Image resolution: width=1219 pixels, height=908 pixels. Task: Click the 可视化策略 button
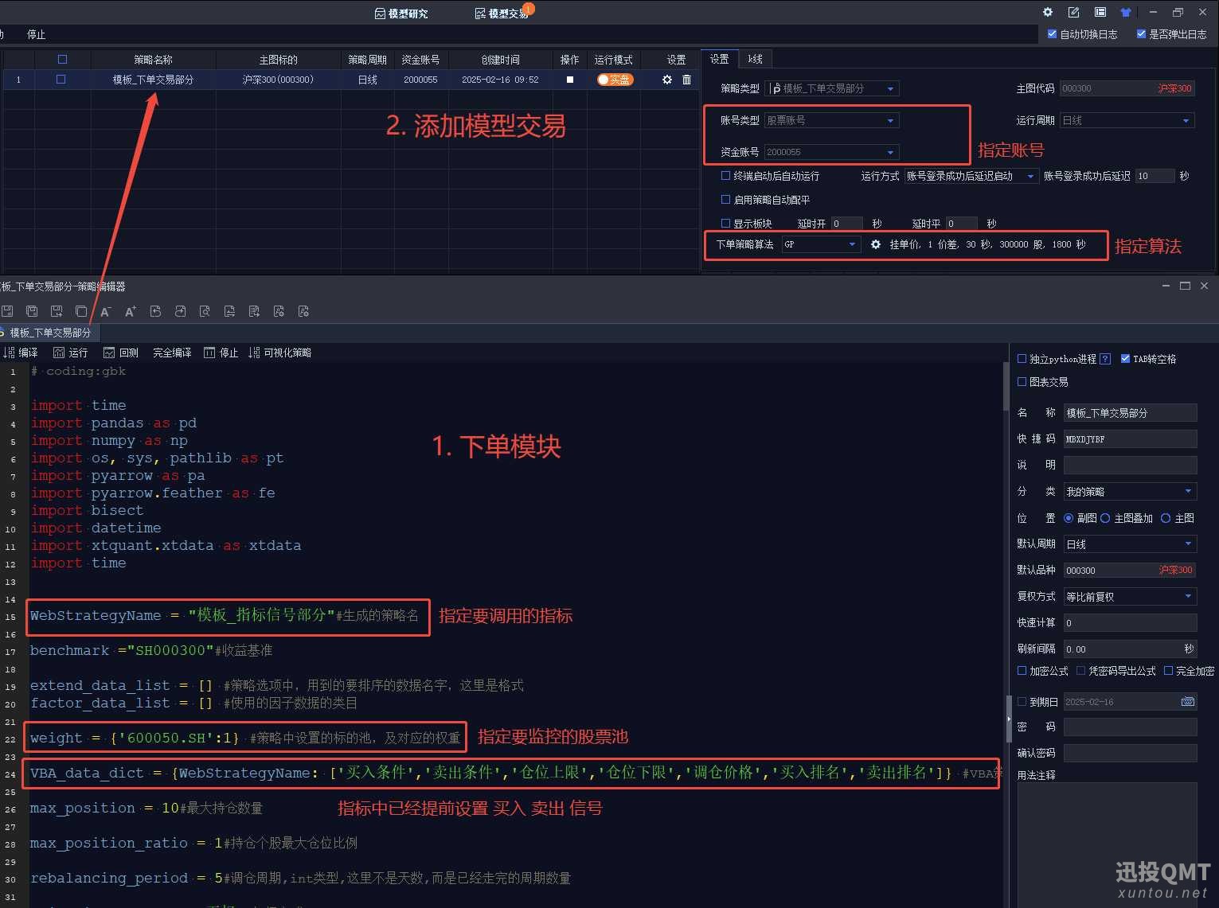point(280,353)
